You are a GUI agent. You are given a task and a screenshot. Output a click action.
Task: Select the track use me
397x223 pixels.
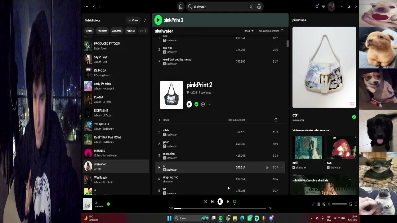pyautogui.click(x=220, y=50)
